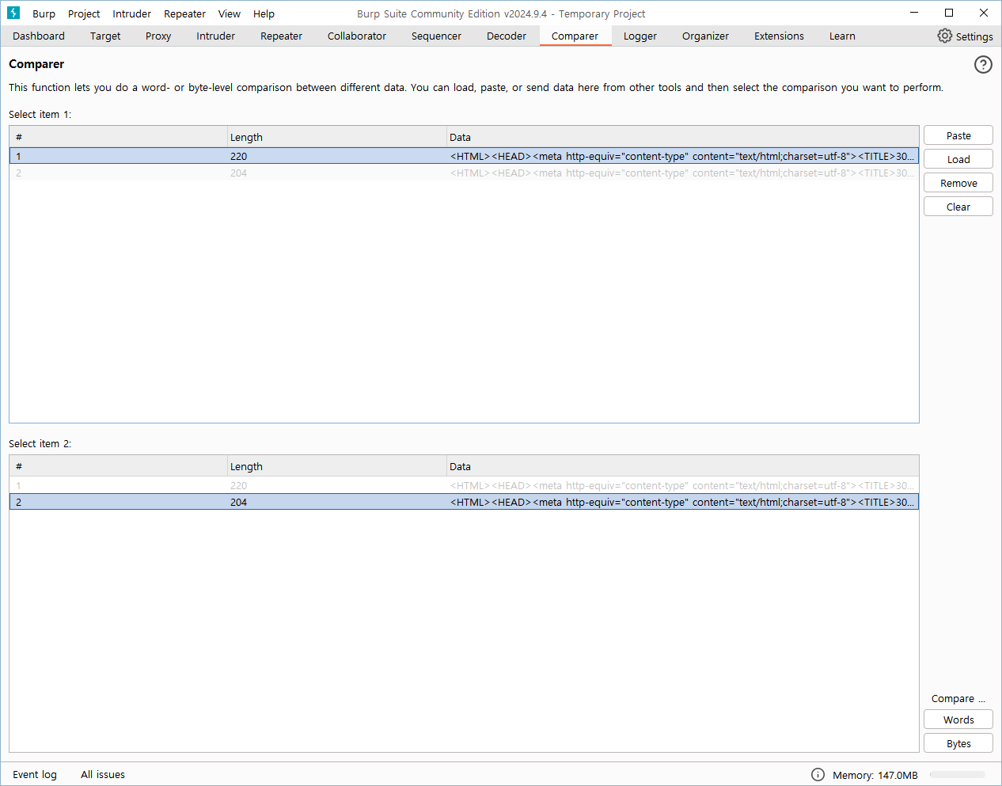The height and width of the screenshot is (786, 1002).
Task: Select row 1 (length 220) in item 2 table
Action: (464, 485)
